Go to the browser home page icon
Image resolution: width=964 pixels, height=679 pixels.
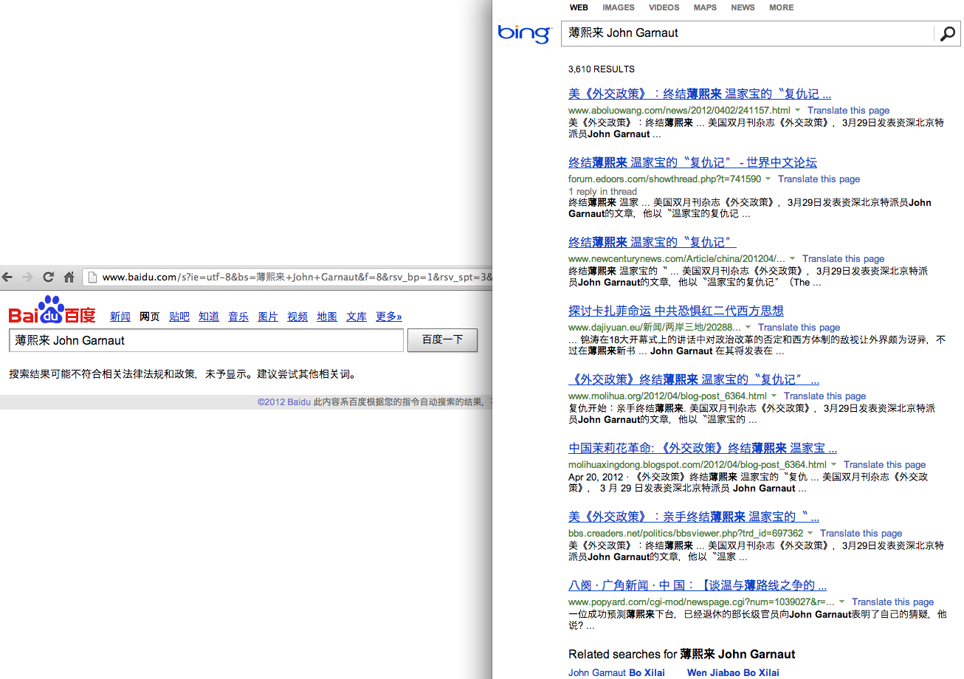click(69, 278)
